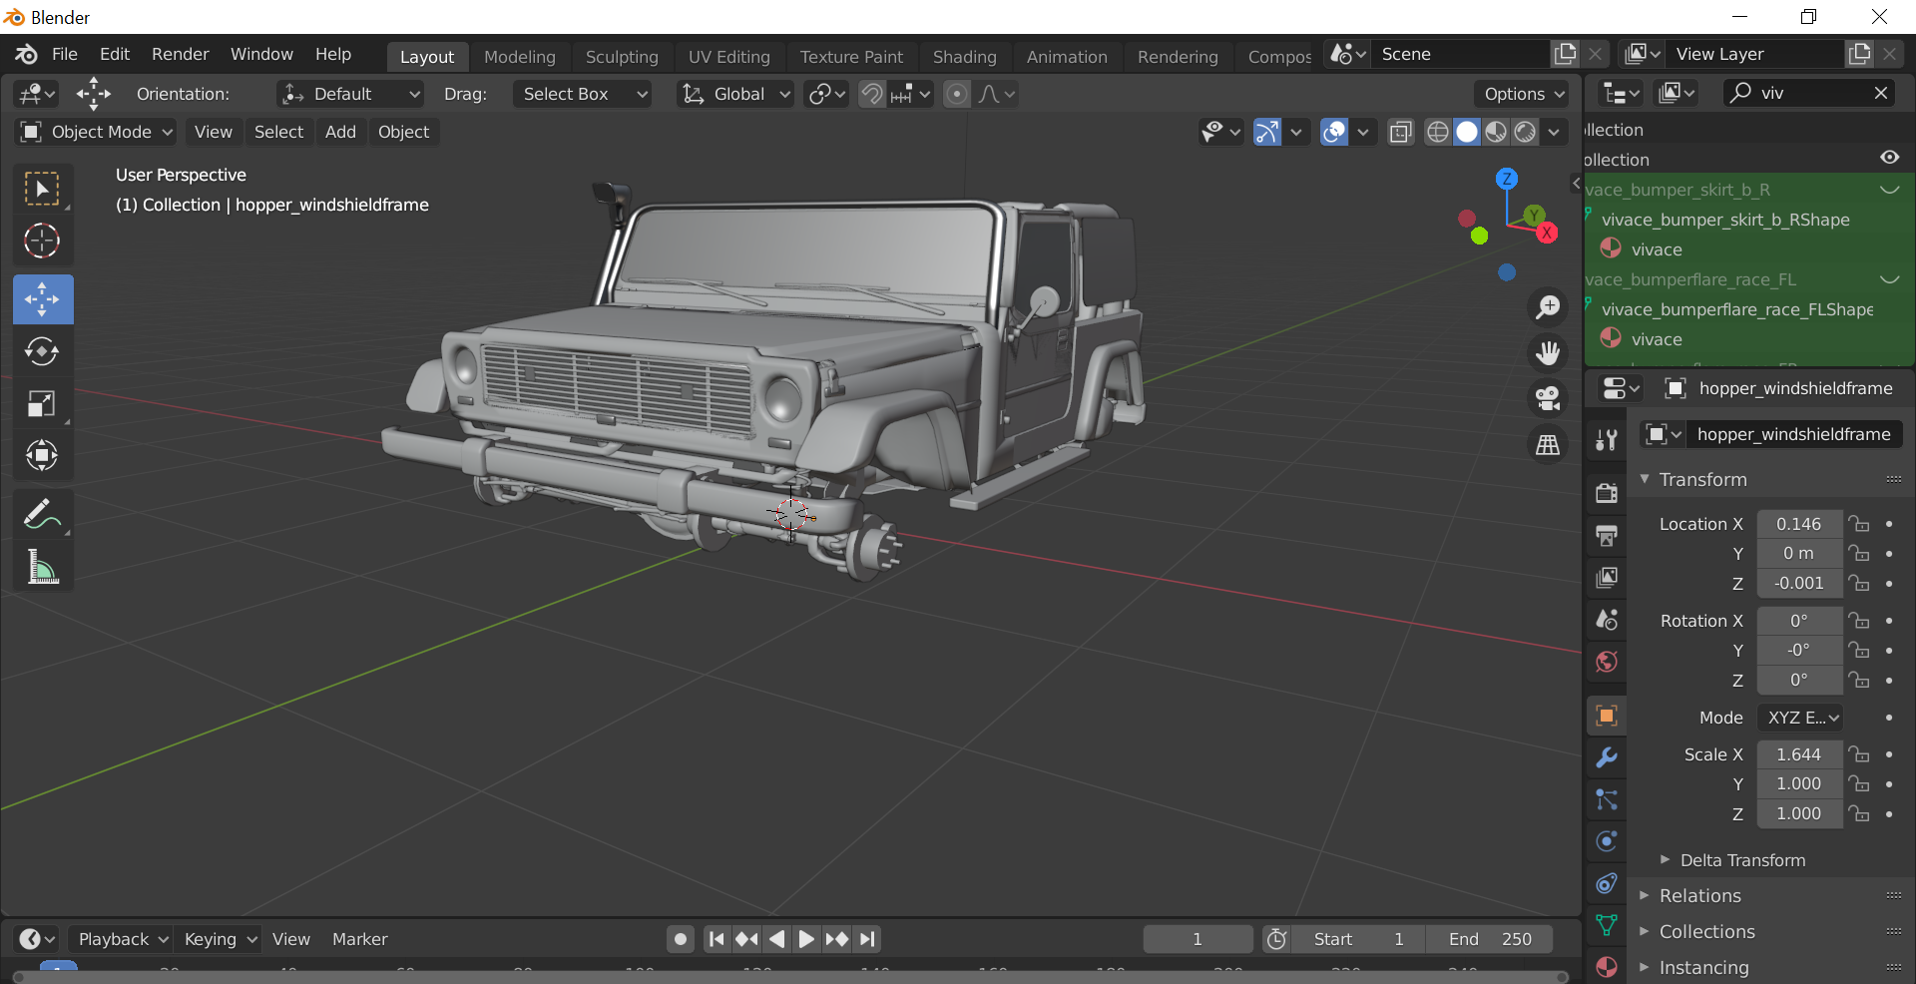Screen dimensions: 1916x984
Task: Open Drag Select Box dropdown
Action: pyautogui.click(x=582, y=94)
